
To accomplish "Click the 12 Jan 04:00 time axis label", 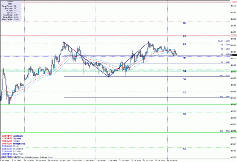I will pos(113,160).
